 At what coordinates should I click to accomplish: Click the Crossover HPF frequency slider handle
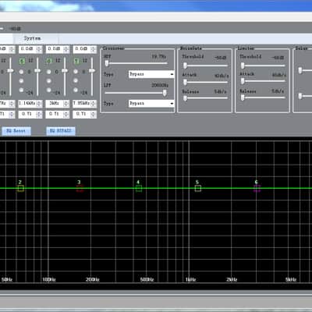107,63
